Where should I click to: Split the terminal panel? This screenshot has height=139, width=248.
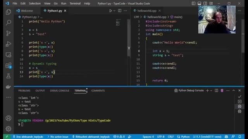click(x=216, y=90)
